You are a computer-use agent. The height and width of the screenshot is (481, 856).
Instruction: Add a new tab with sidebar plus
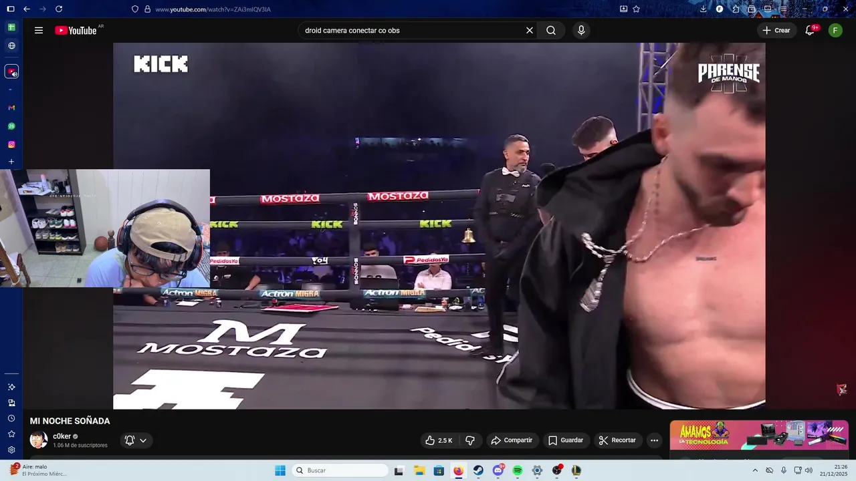point(11,162)
